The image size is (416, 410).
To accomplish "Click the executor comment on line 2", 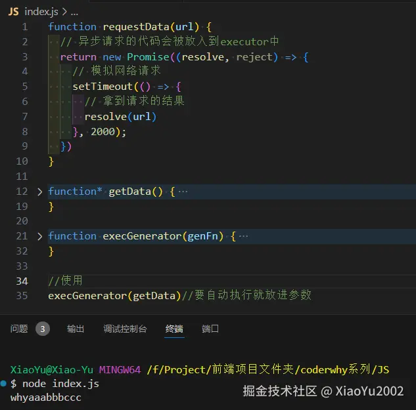I will pos(170,41).
